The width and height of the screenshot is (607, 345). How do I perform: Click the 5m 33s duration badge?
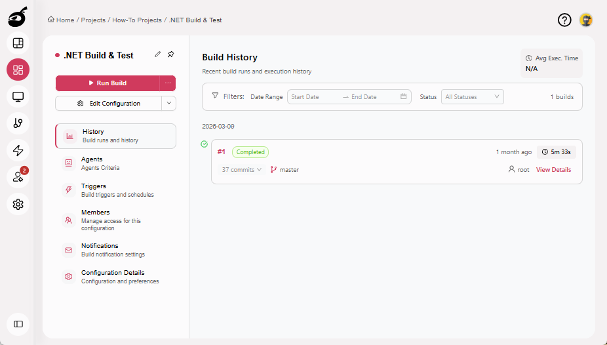[x=557, y=152]
